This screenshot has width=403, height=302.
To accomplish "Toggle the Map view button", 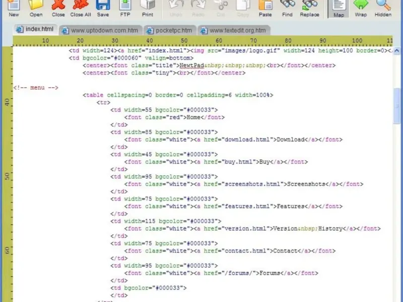I will [339, 8].
